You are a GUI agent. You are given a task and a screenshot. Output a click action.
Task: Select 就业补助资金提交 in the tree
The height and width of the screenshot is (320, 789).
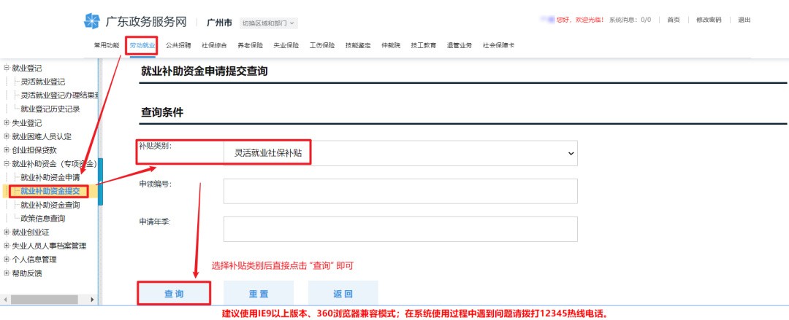click(50, 191)
